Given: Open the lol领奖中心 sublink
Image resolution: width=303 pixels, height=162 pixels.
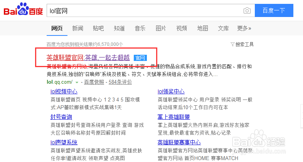Looking at the screenshot, I should coord(171,91).
